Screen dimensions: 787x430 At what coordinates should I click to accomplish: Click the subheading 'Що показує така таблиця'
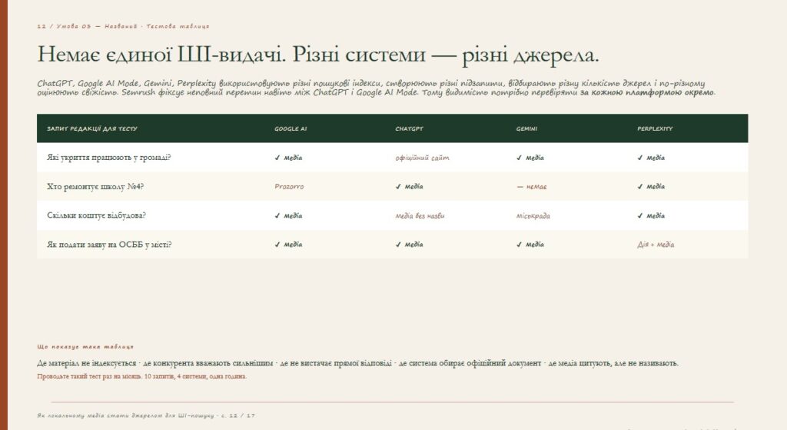point(85,347)
